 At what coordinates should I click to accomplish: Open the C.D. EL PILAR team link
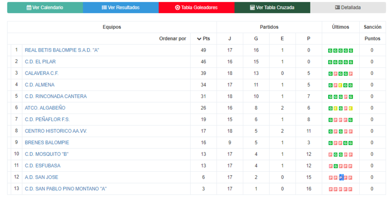40,61
